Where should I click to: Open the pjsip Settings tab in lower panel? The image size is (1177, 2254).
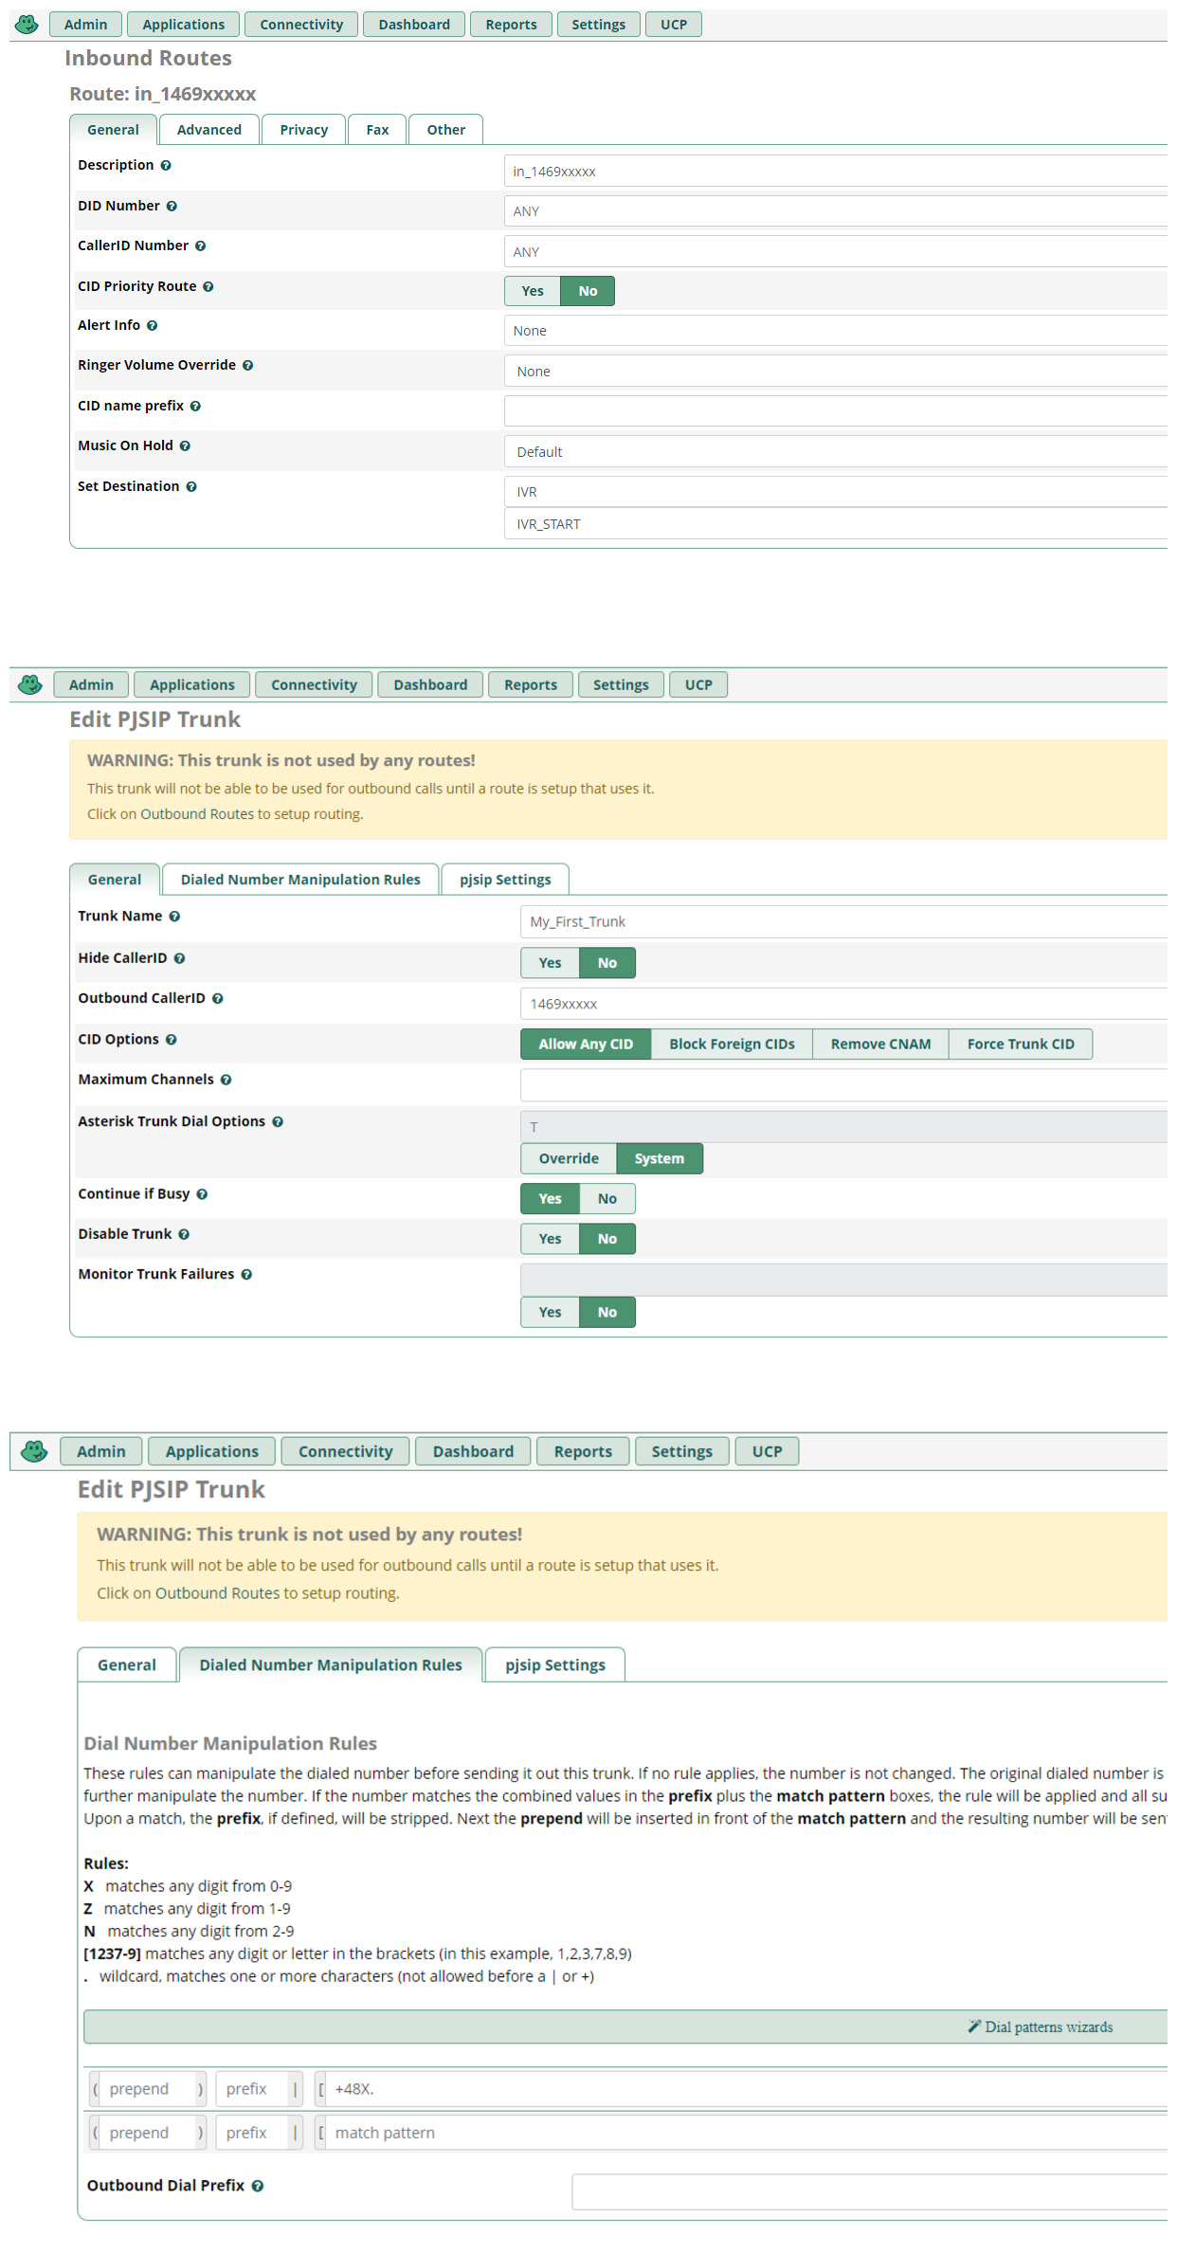(554, 1664)
